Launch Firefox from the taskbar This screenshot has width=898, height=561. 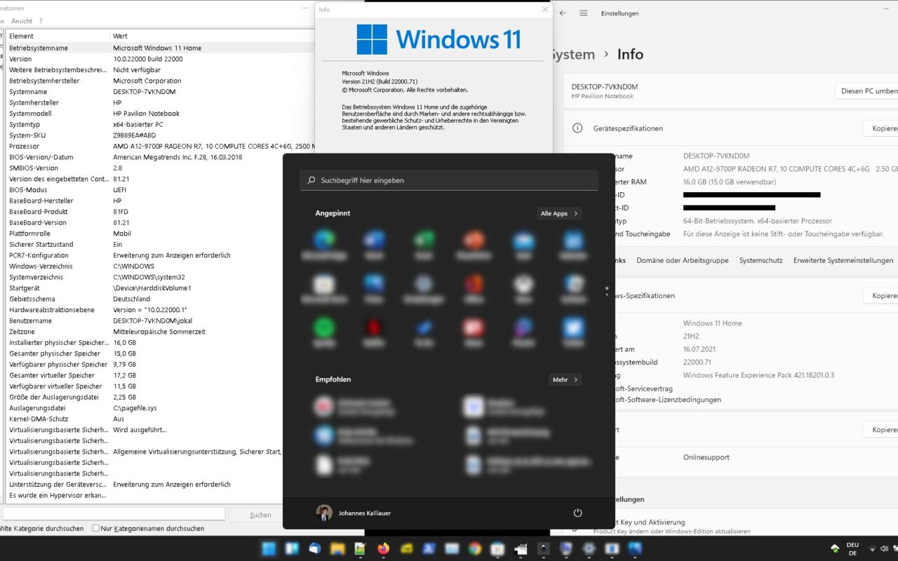383,548
